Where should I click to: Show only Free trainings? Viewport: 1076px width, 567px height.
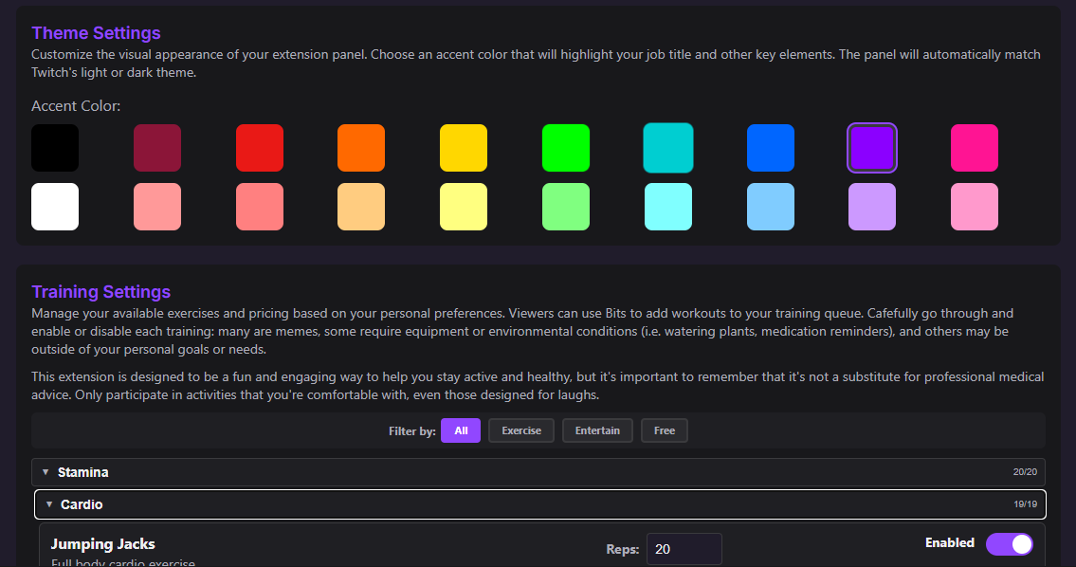point(665,430)
